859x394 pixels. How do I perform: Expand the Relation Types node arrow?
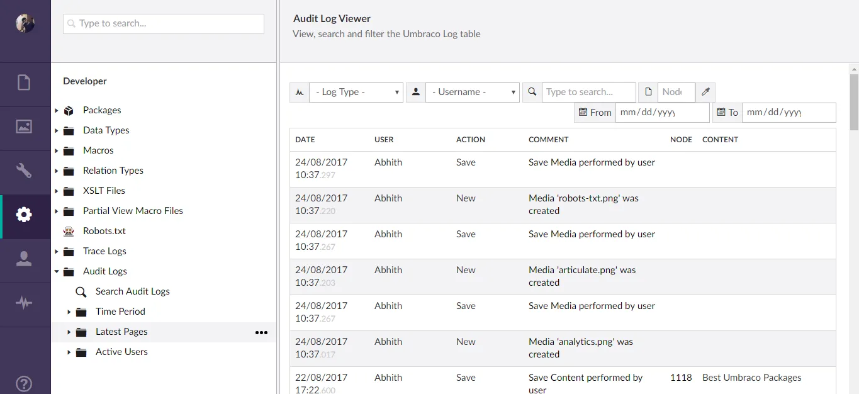(x=56, y=171)
